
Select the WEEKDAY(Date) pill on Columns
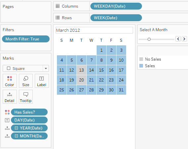pos(116,6)
